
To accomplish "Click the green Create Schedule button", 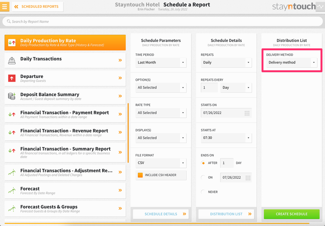I will (x=292, y=214).
